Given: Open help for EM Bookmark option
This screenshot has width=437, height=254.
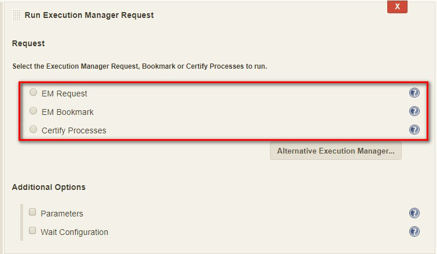Looking at the screenshot, I should [x=414, y=111].
